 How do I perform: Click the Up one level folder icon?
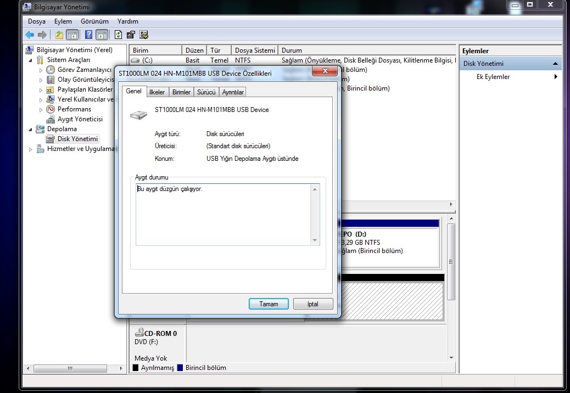click(x=59, y=35)
